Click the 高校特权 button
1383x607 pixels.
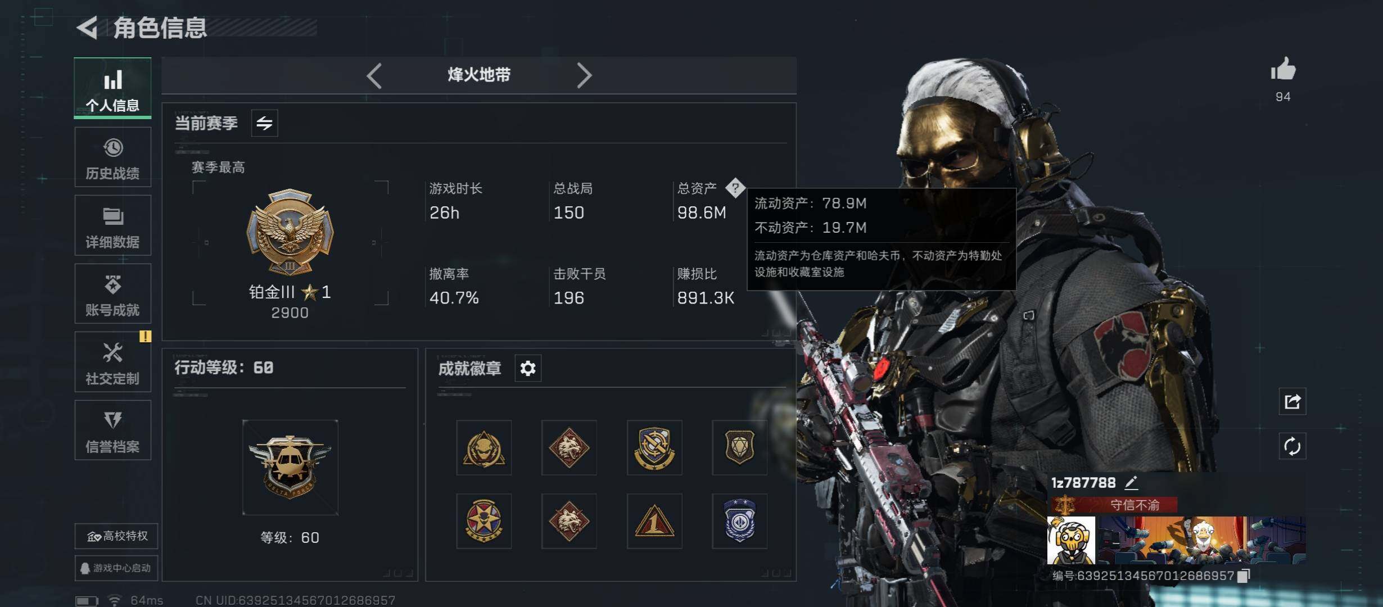pyautogui.click(x=116, y=536)
